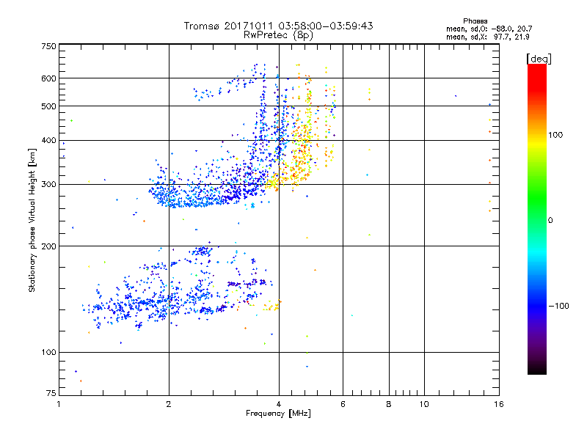587x440 pixels.
Task: Click the y-axis tick label '400'
Action: click(x=49, y=141)
